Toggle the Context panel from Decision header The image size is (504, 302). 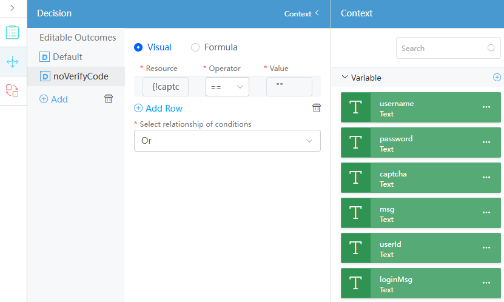pos(301,13)
